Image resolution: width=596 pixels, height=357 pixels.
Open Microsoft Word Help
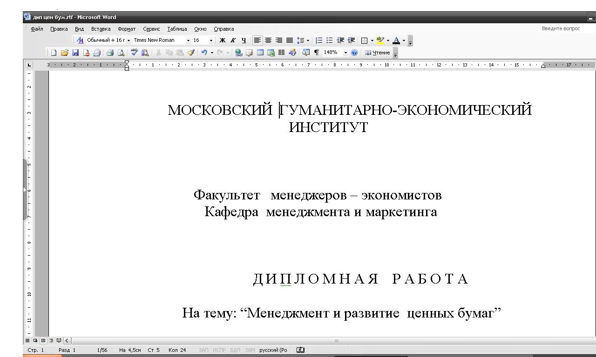354,53
